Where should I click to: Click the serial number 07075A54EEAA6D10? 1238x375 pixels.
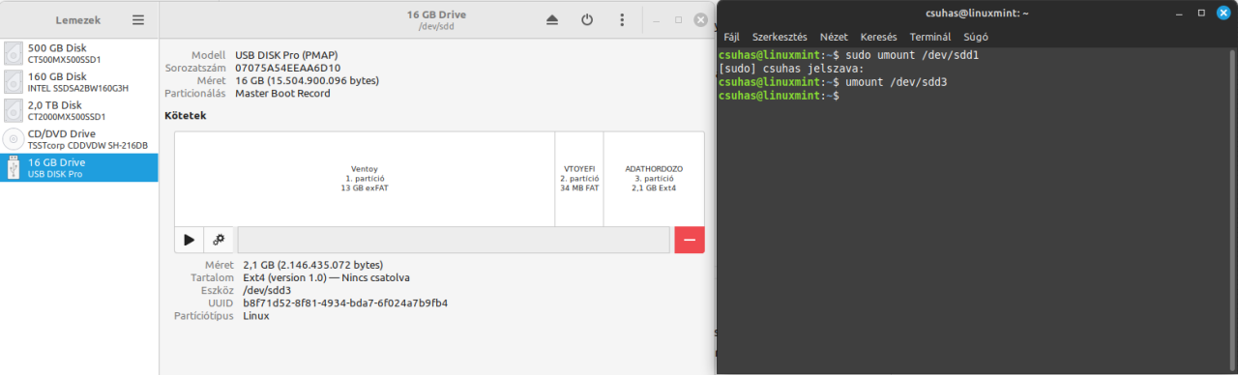(x=288, y=69)
